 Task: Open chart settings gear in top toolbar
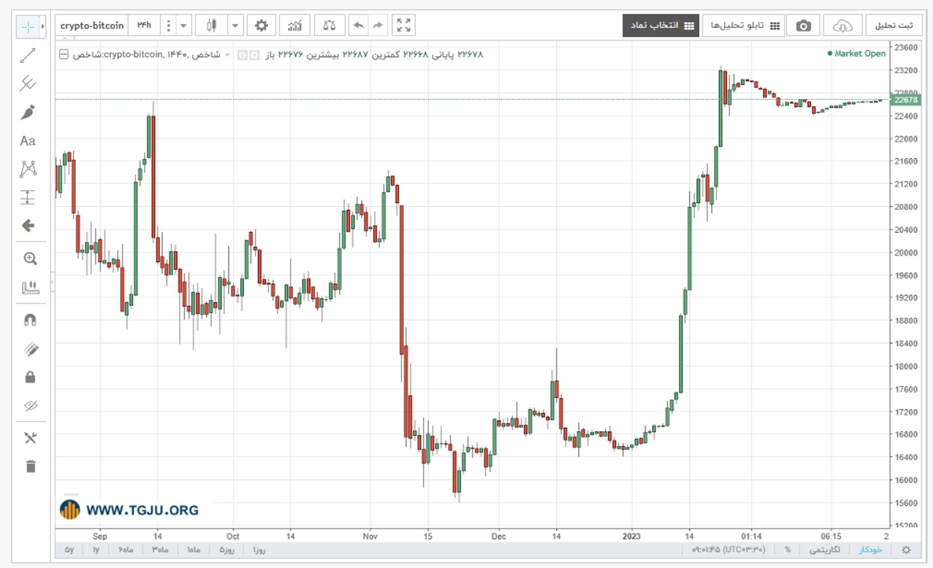point(261,26)
